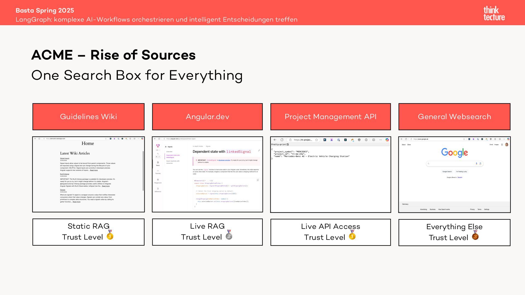Select Overview in the Signals sidebar
Screen dimensions: 525x295
tap(169, 152)
